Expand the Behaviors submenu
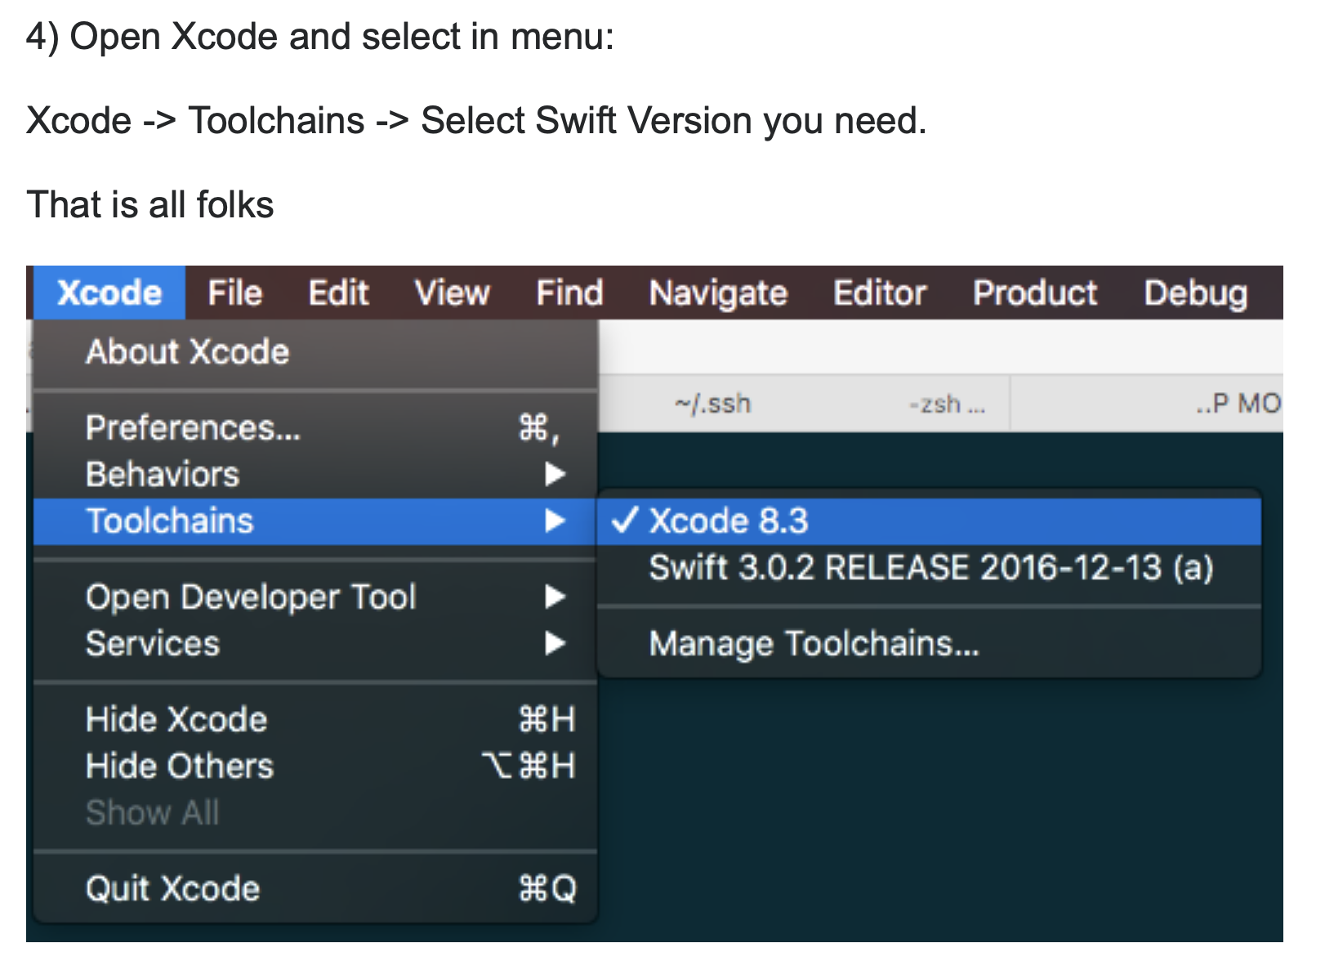 315,474
